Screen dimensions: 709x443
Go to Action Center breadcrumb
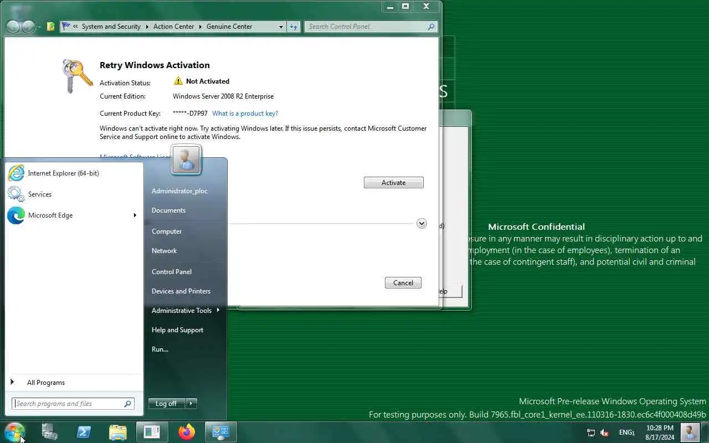click(174, 26)
